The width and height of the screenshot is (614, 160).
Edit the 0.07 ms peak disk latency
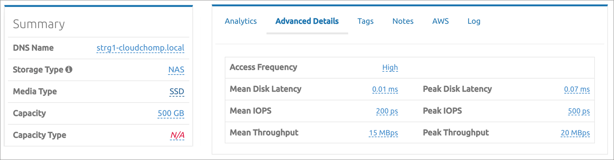point(577,89)
